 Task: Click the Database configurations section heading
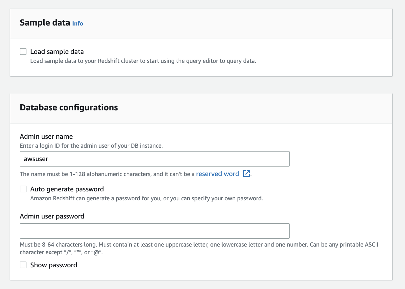69,107
